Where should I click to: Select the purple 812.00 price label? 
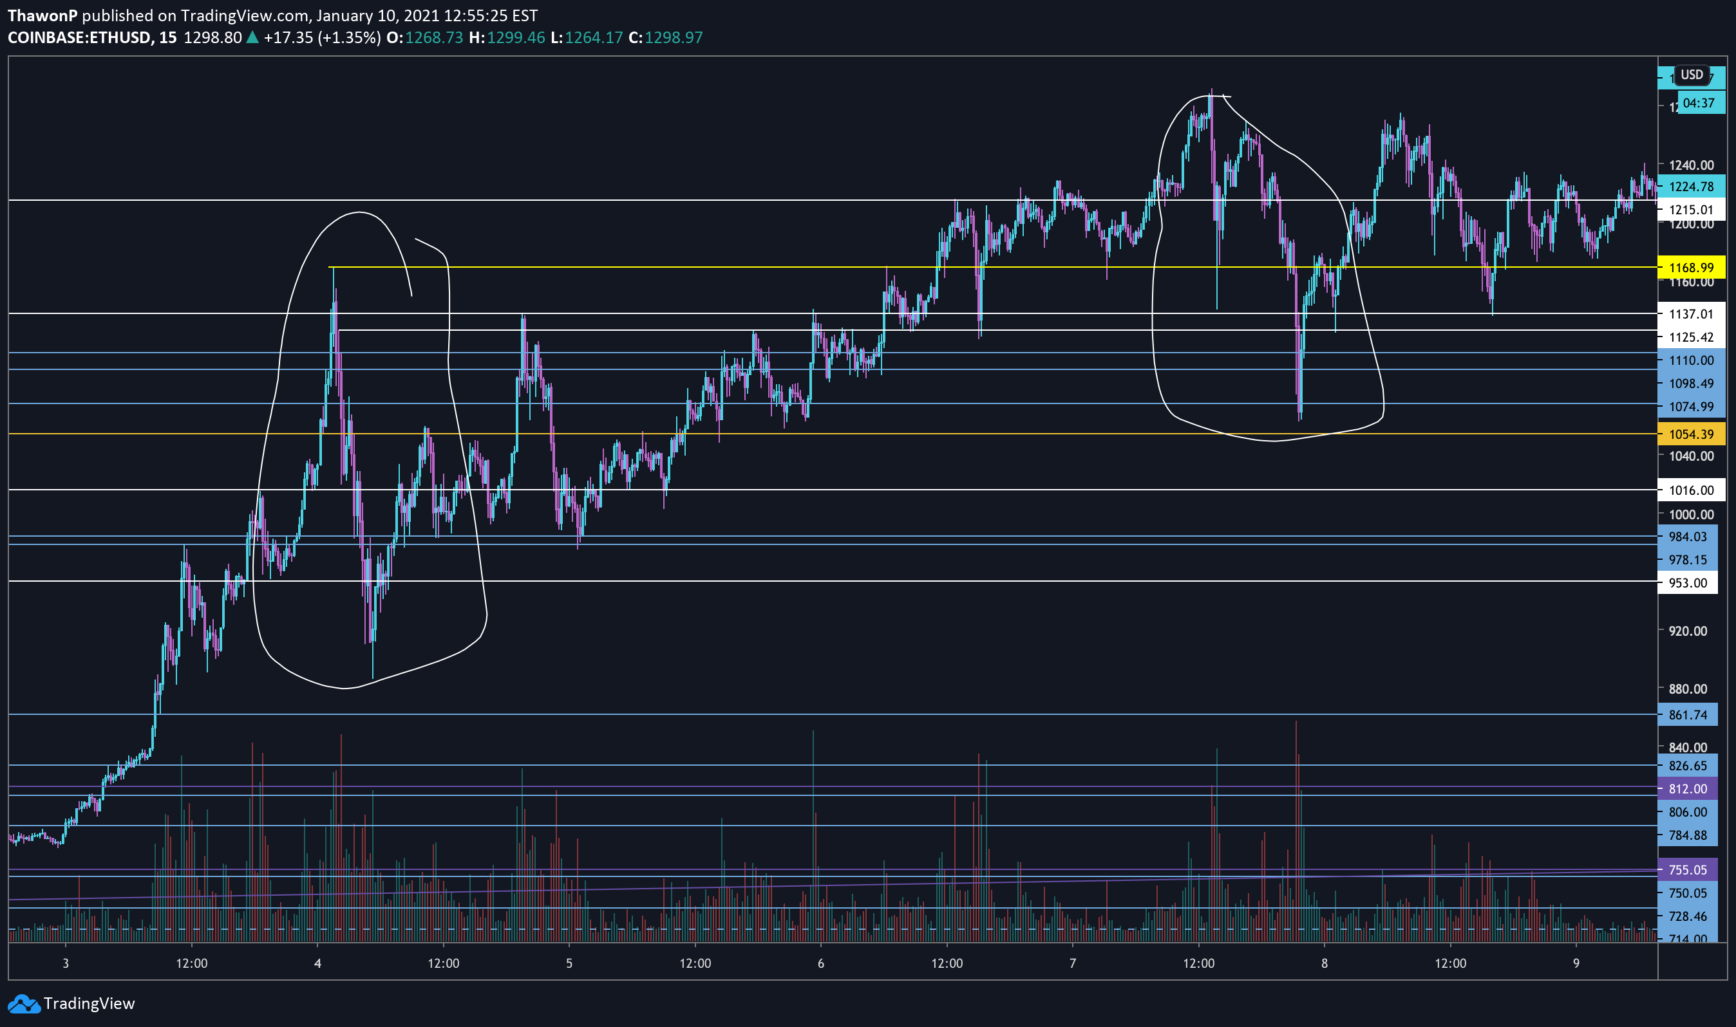(1688, 789)
